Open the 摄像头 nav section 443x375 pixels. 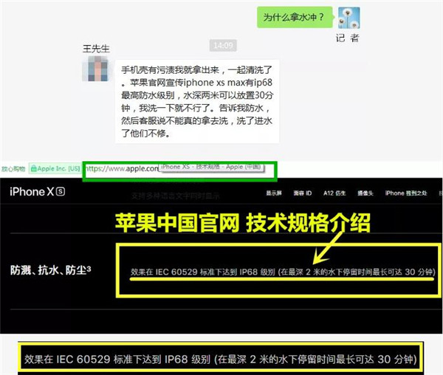pyautogui.click(x=365, y=193)
